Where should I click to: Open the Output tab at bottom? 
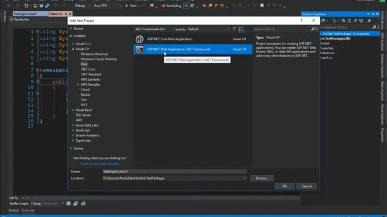click(x=13, y=210)
